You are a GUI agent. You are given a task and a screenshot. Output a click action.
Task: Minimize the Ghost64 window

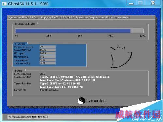point(131,3)
